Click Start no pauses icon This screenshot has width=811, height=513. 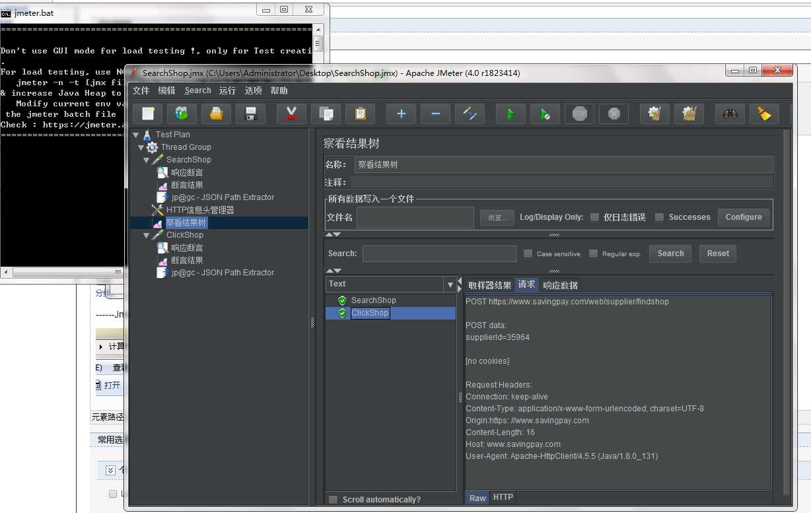[545, 114]
